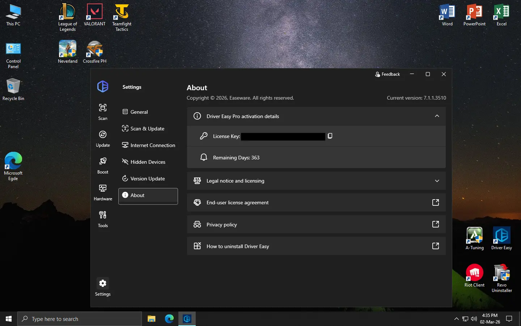Click the Legal notice and licensing label

click(235, 181)
